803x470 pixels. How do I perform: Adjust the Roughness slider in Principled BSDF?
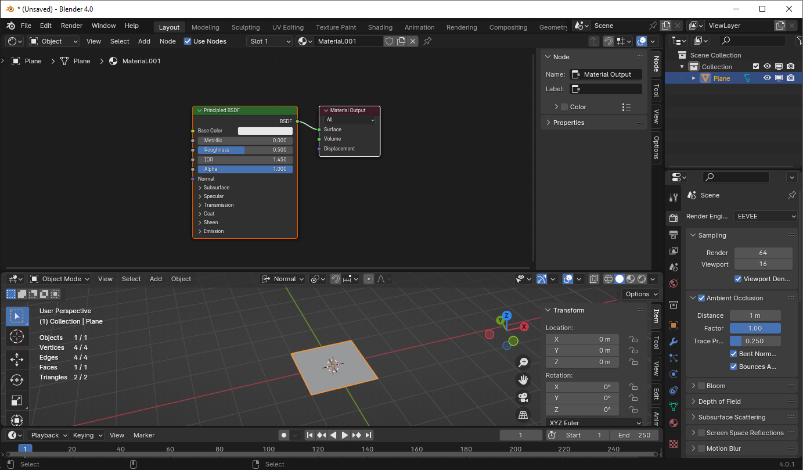(x=245, y=150)
